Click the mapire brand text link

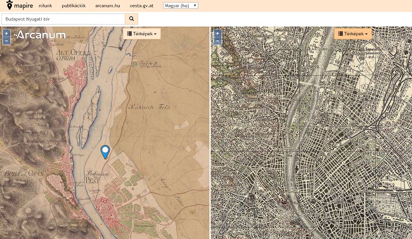click(23, 6)
